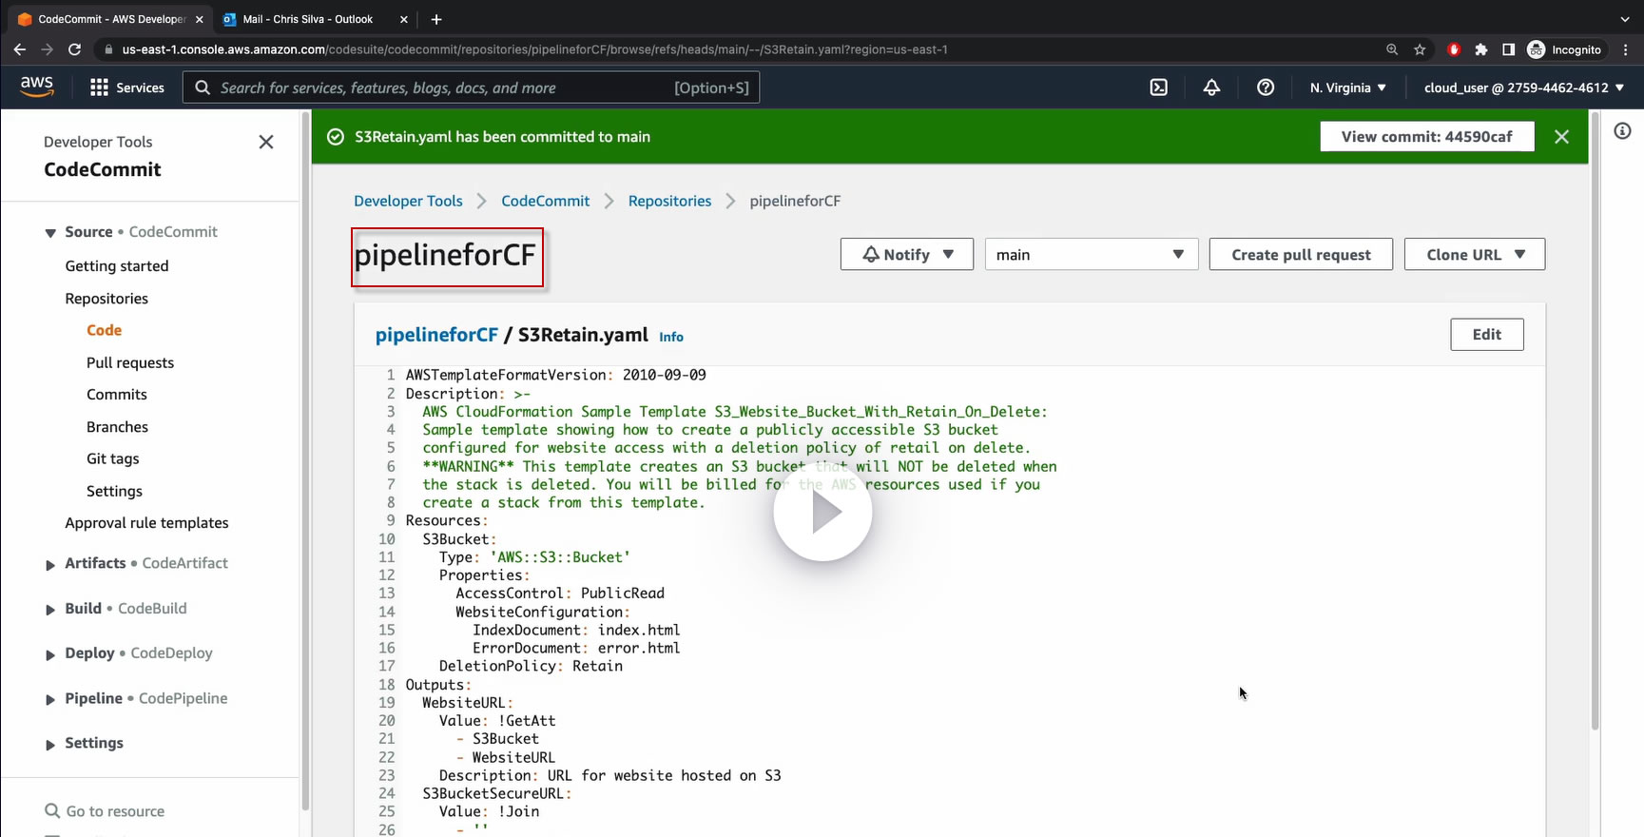Open Approval rule templates

[x=146, y=523]
